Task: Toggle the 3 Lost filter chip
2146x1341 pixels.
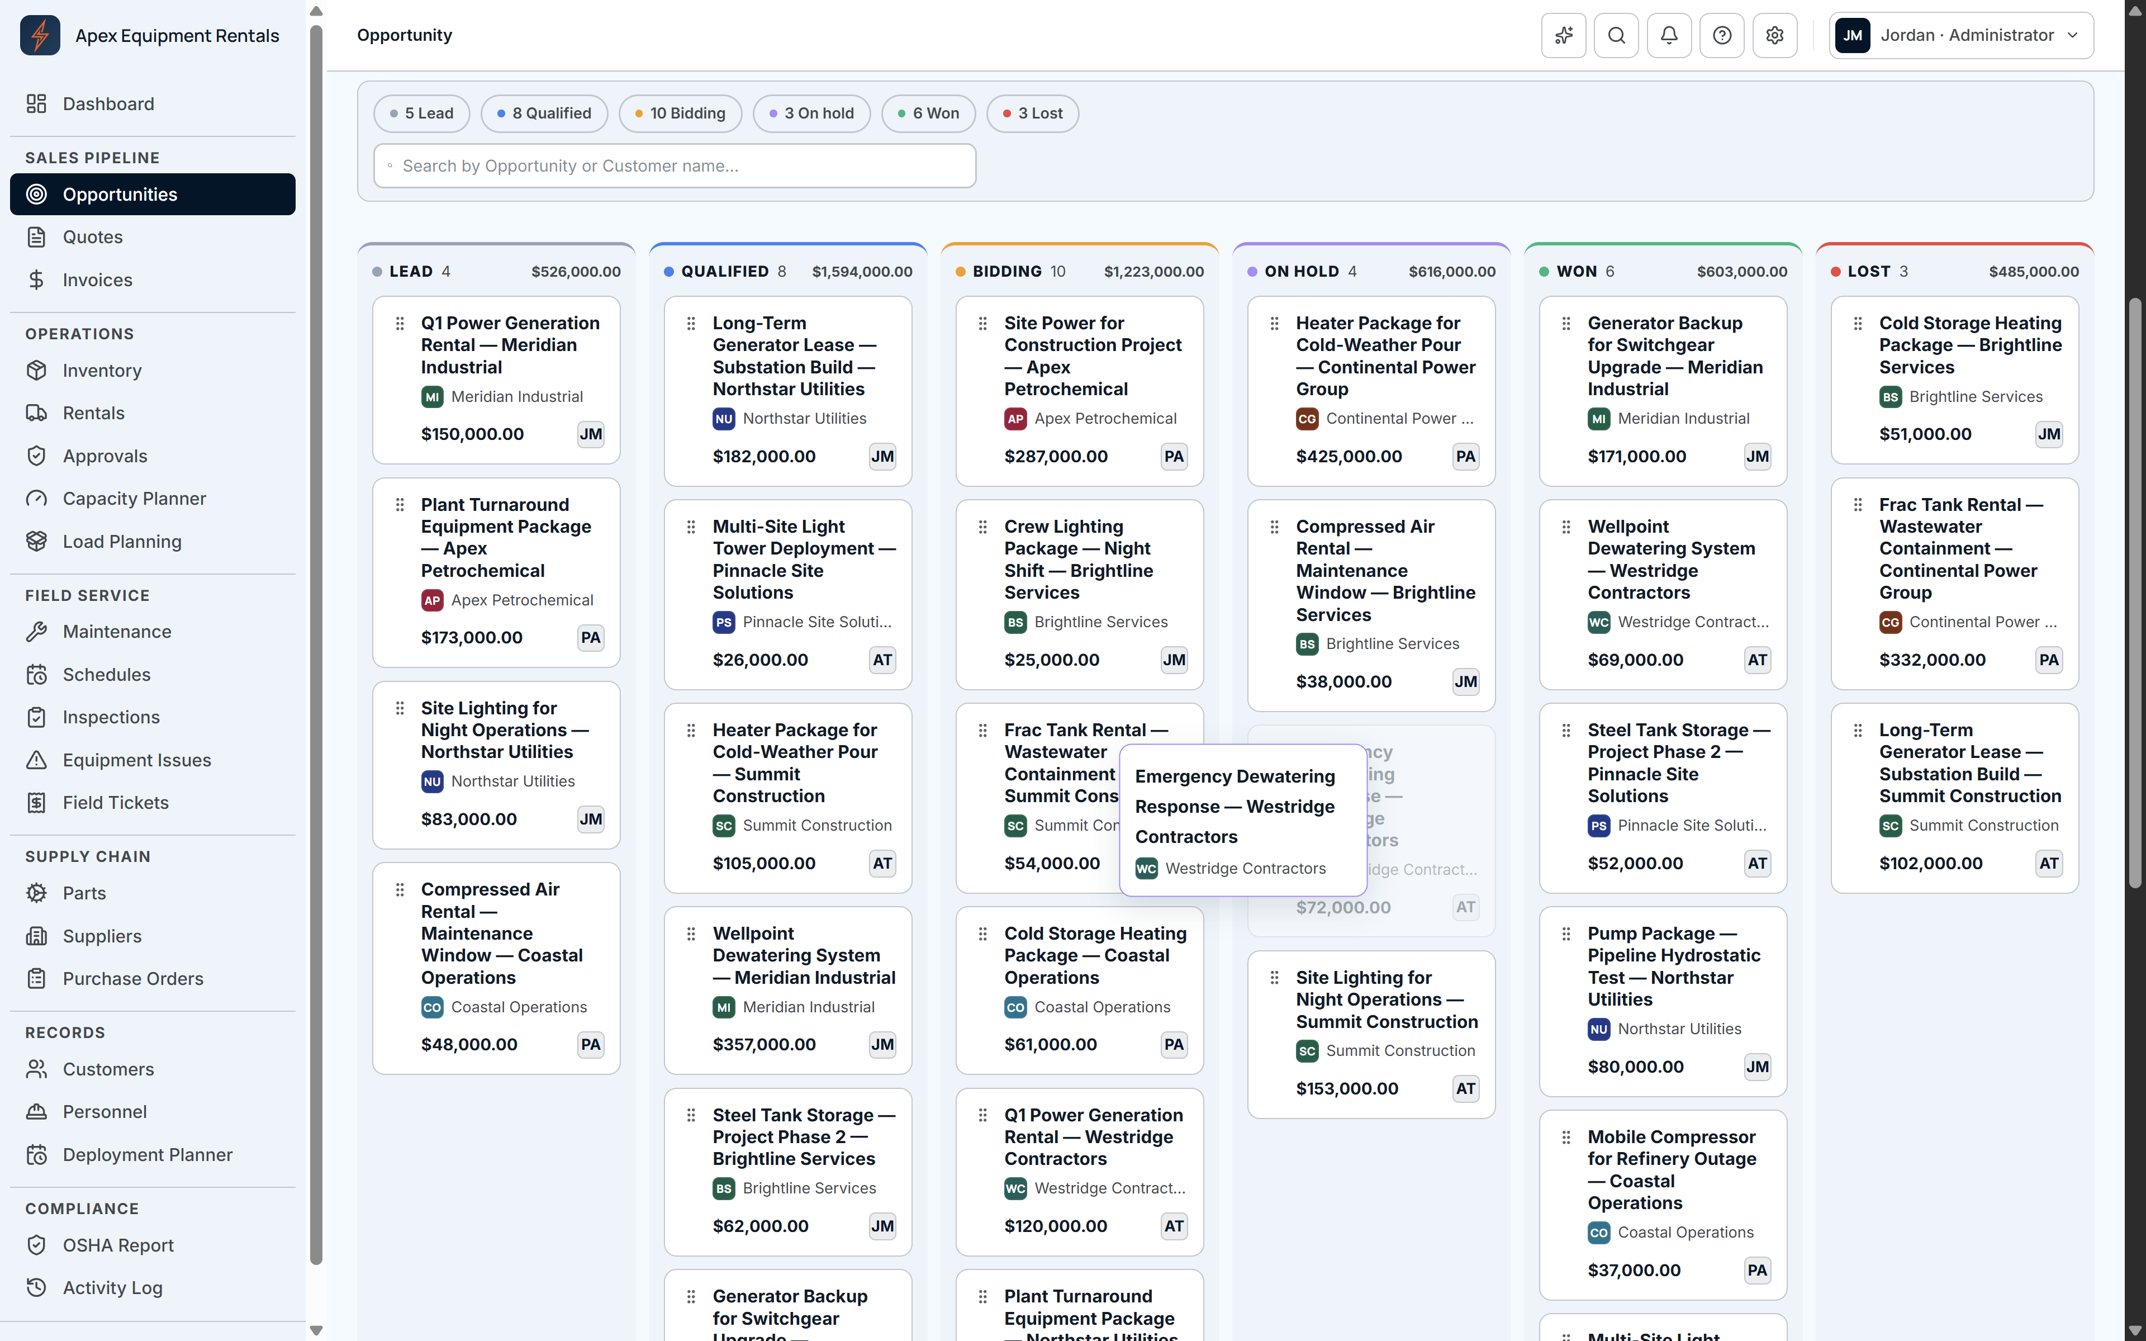Action: (x=1033, y=113)
